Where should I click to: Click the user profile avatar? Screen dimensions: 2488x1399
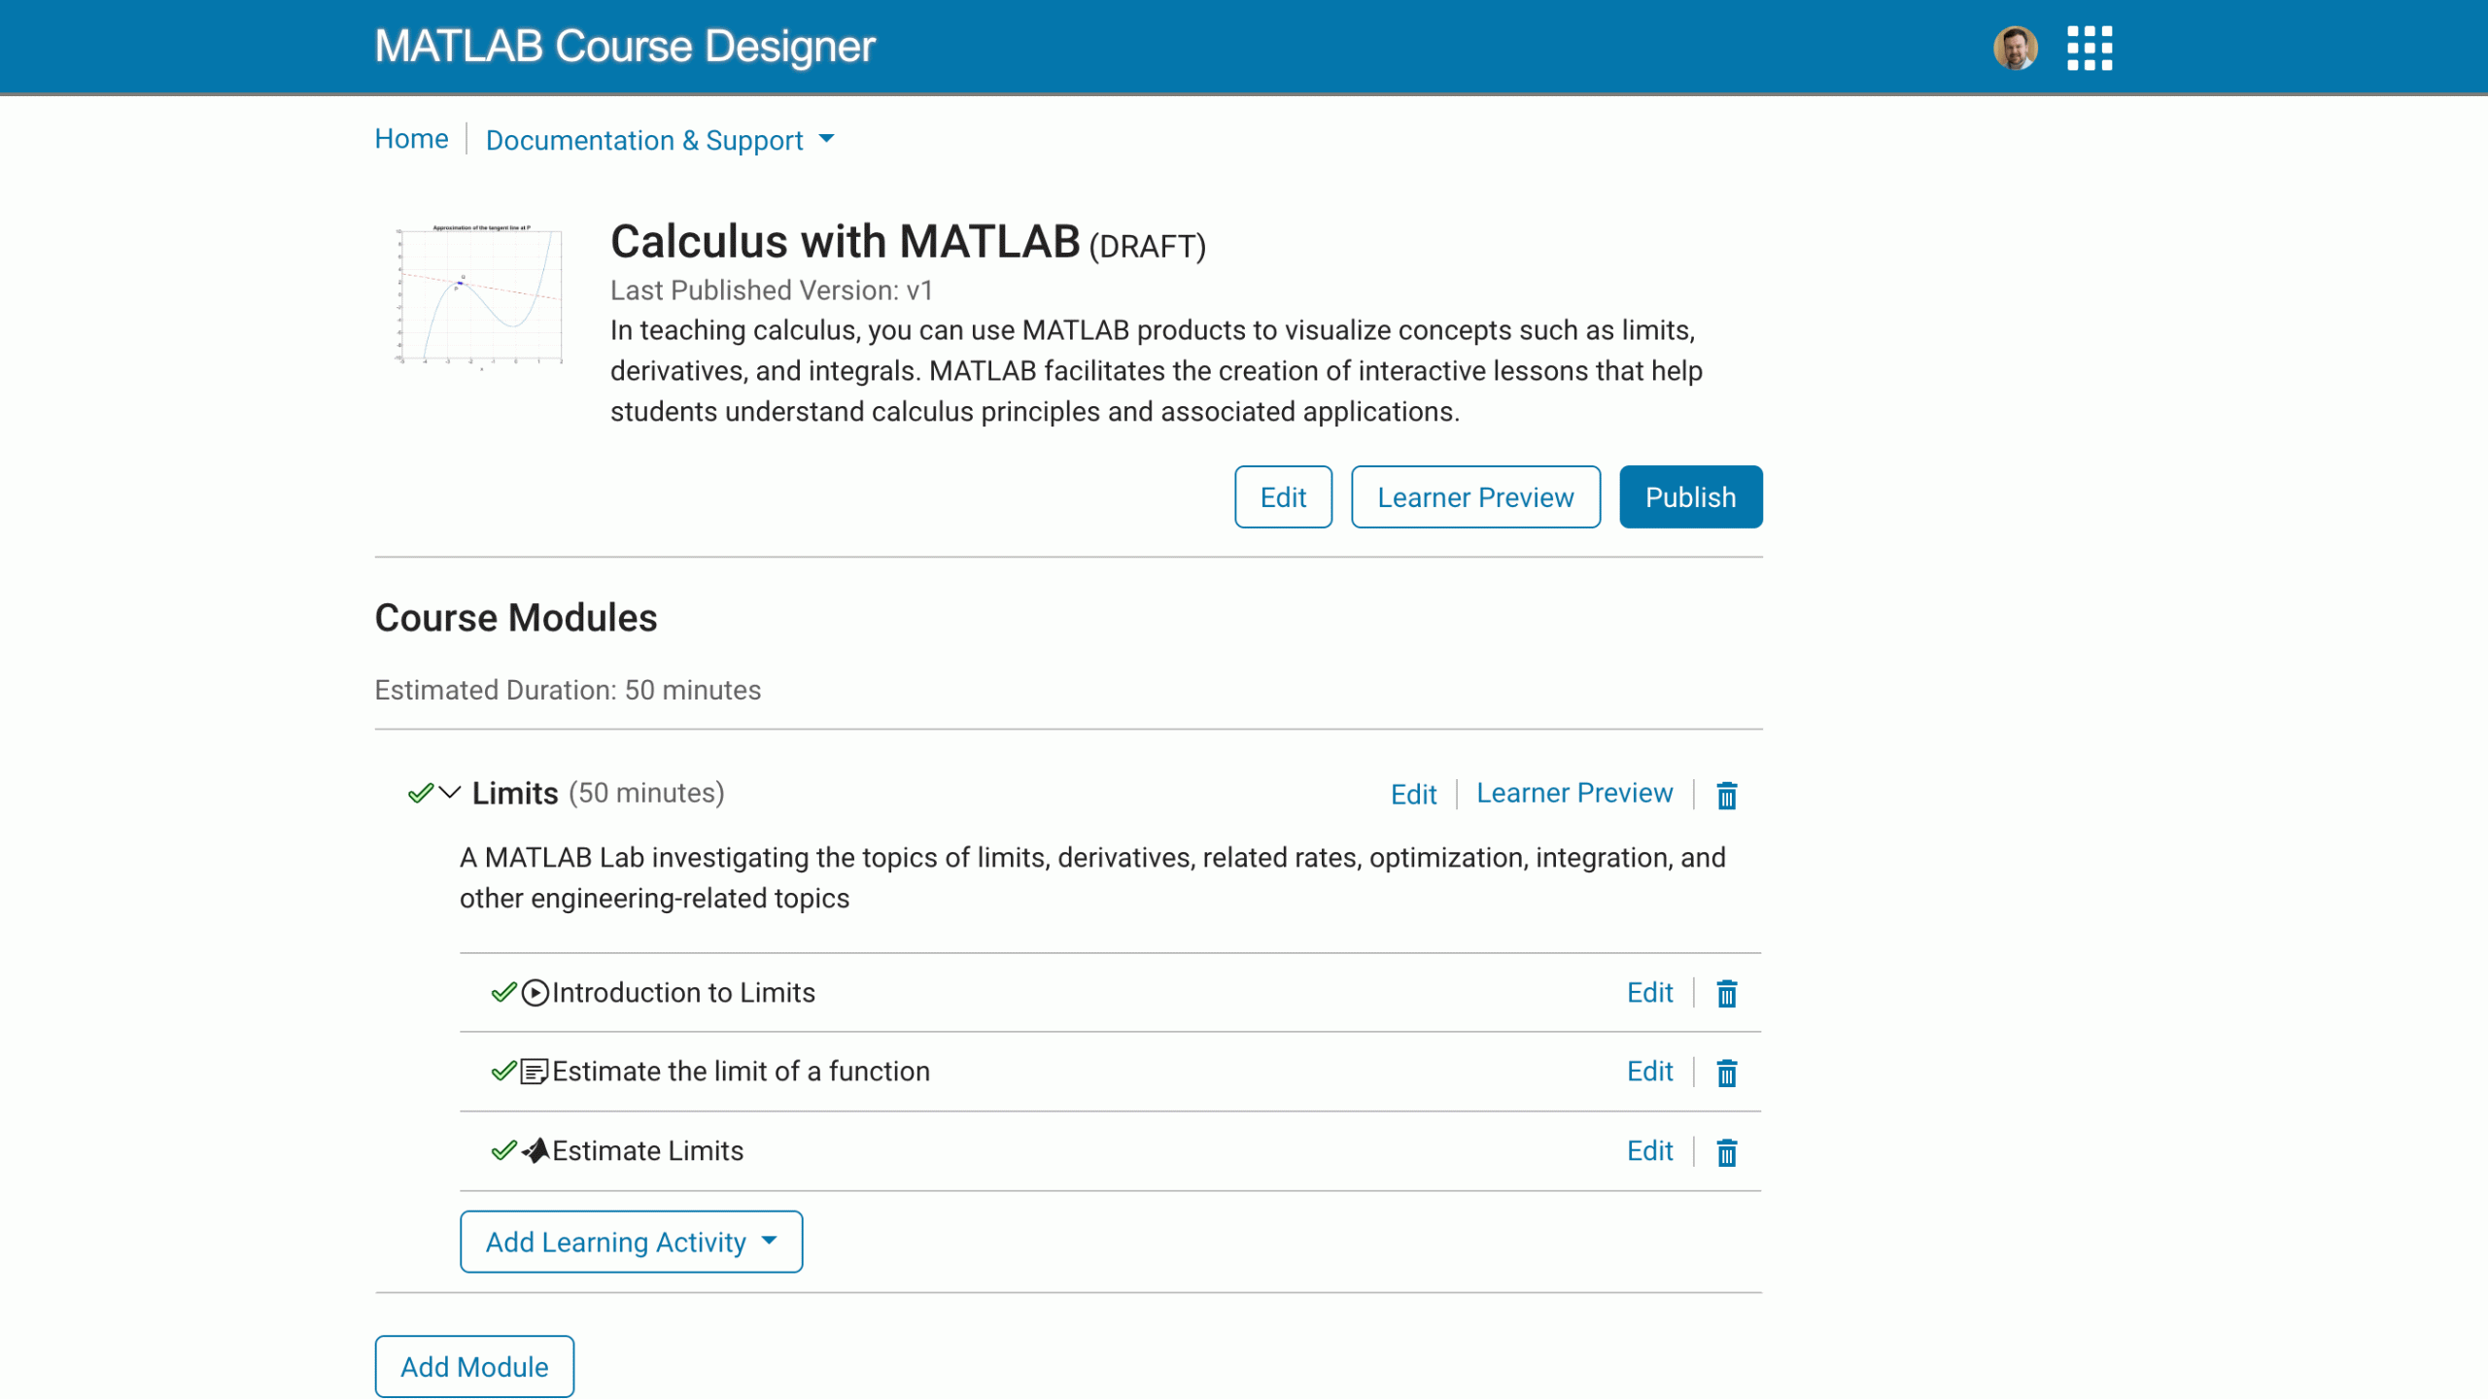pos(2015,48)
